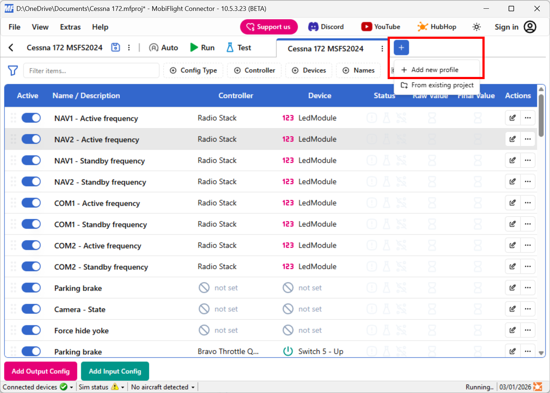Save the Cessna 172 project
Viewport: 550px width, 393px height.
click(x=116, y=47)
